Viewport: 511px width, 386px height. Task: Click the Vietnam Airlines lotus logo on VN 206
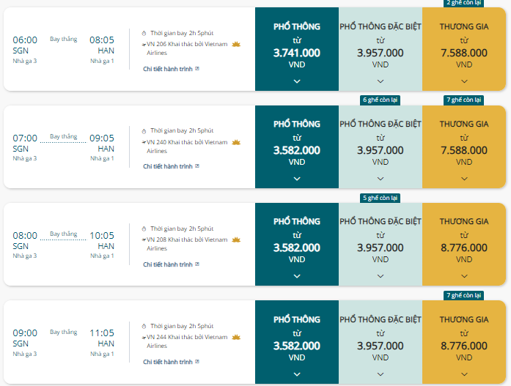click(x=236, y=44)
